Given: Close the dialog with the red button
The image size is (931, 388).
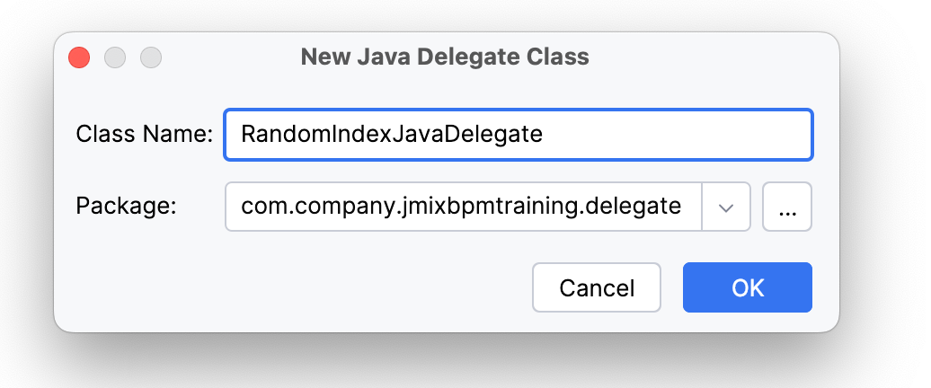Looking at the screenshot, I should pyautogui.click(x=79, y=57).
